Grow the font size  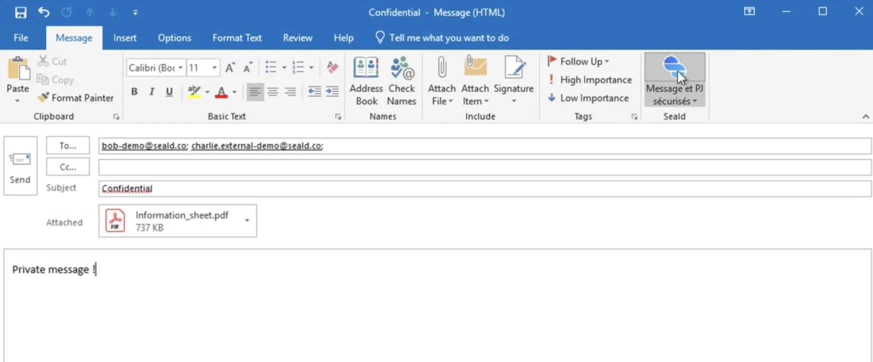click(x=230, y=68)
